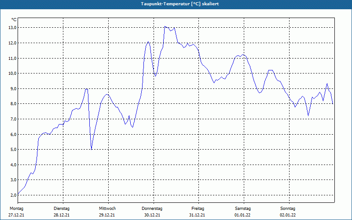Click the 11,0 y-axis value

[x=13, y=59]
